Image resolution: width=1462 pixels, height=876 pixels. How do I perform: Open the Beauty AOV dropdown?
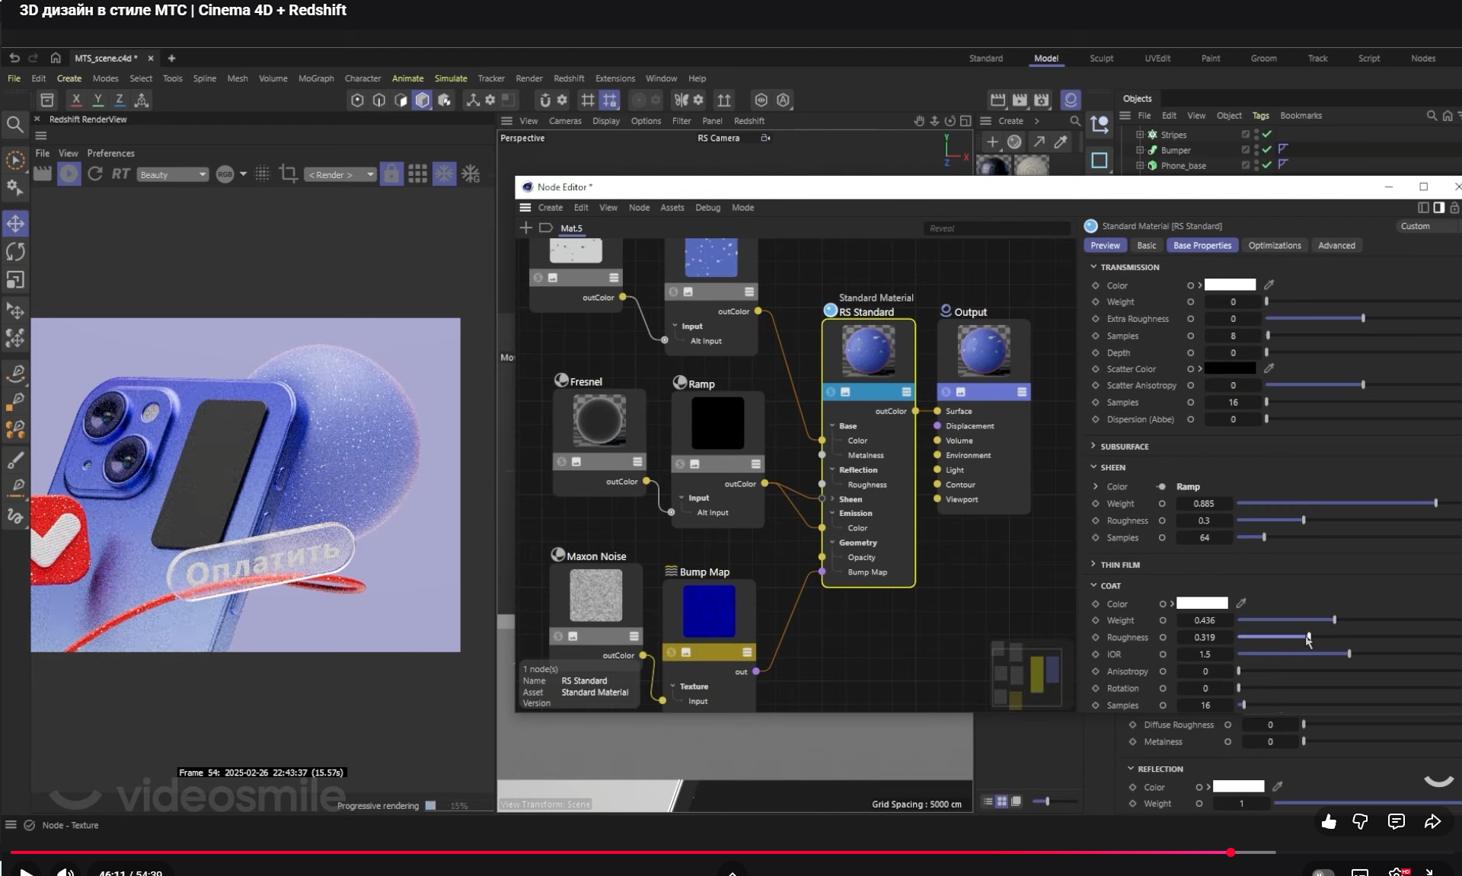pos(173,175)
